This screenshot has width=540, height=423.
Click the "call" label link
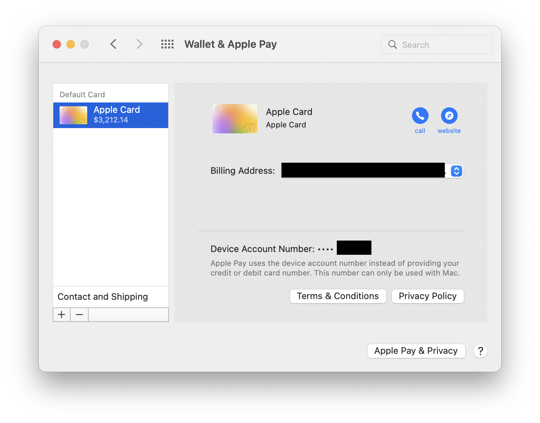point(420,131)
